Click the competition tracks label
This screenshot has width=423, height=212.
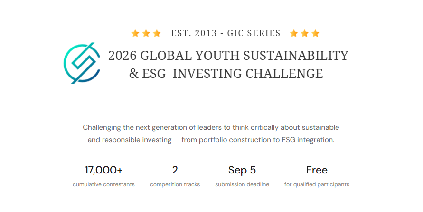pos(175,184)
